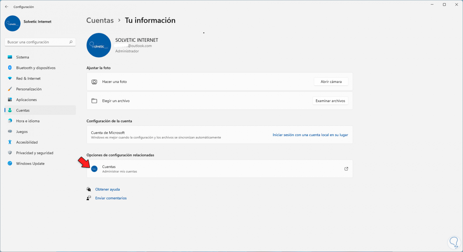Screen dimensions: 463x252
Task: Select Windows Update in the sidebar
Action: 40,164
